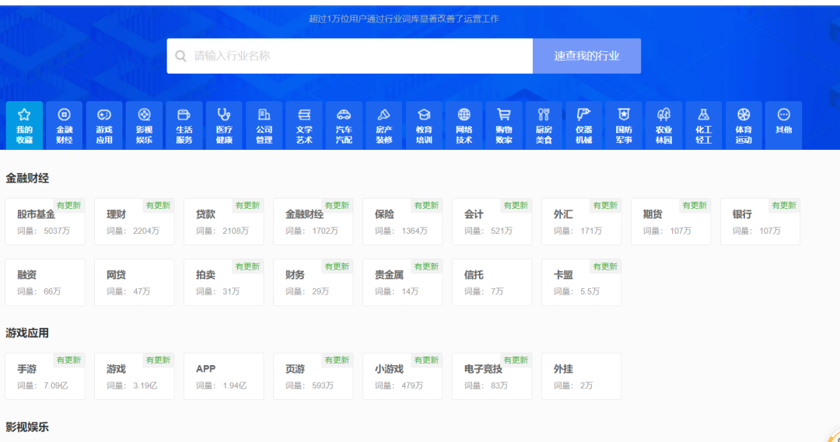
Task: Open the 财务 industry card
Action: point(313,283)
